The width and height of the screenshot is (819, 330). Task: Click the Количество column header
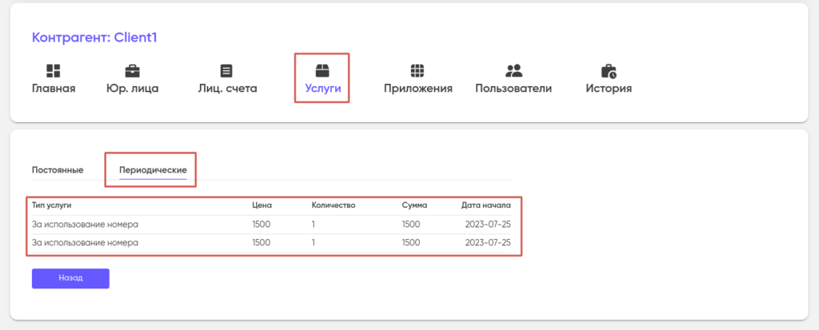(x=334, y=205)
